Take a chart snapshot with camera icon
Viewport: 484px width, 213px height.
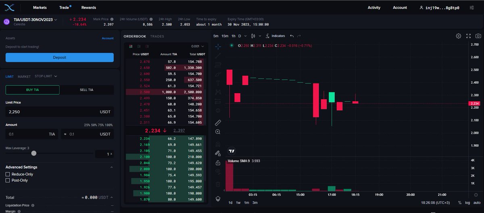(478, 36)
